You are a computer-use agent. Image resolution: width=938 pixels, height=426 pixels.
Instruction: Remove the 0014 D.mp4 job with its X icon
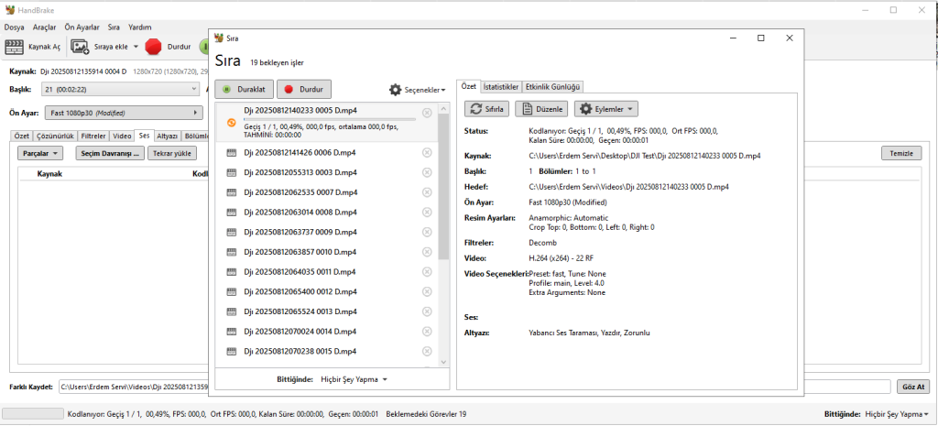(427, 331)
